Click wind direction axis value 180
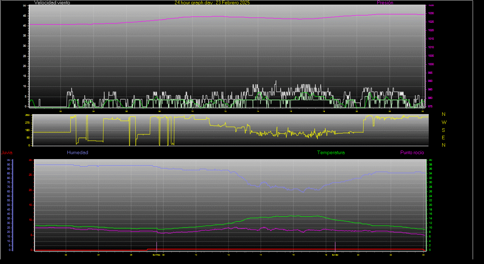 pyautogui.click(x=27, y=130)
